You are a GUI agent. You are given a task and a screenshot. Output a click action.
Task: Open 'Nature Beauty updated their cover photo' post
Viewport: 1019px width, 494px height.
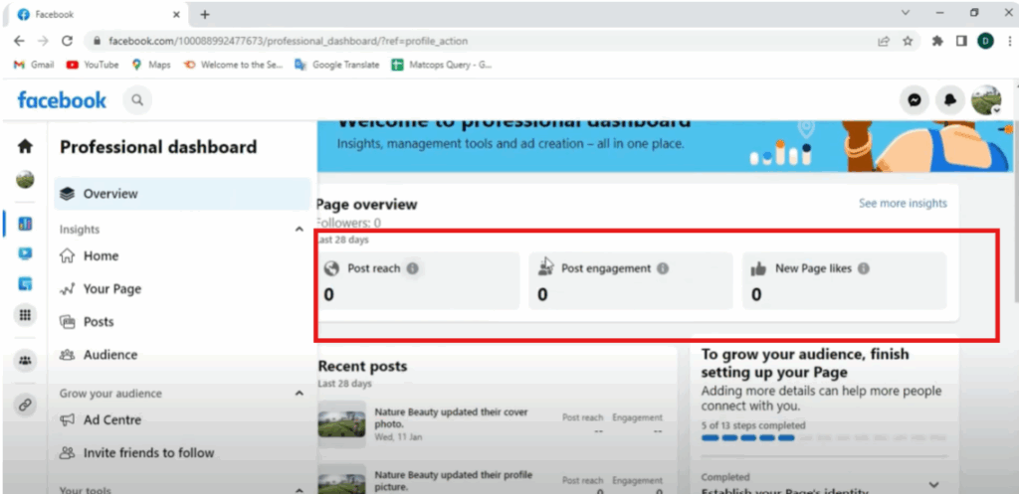[x=451, y=418]
